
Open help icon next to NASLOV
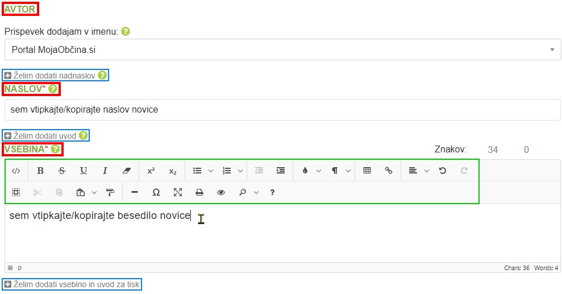coord(53,89)
